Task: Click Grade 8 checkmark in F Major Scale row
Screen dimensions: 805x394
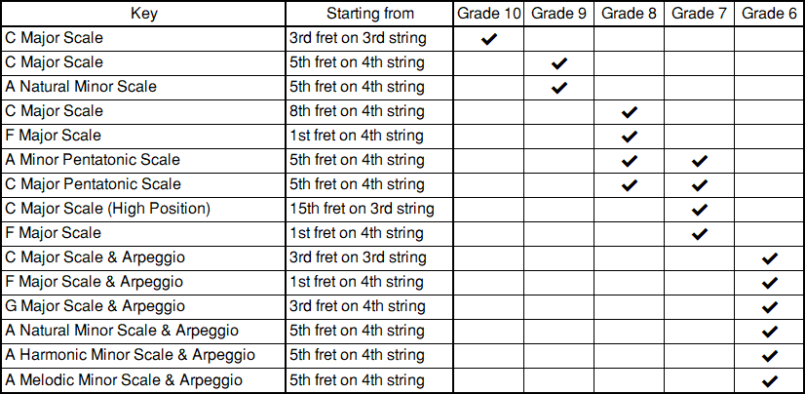Action: pos(629,137)
